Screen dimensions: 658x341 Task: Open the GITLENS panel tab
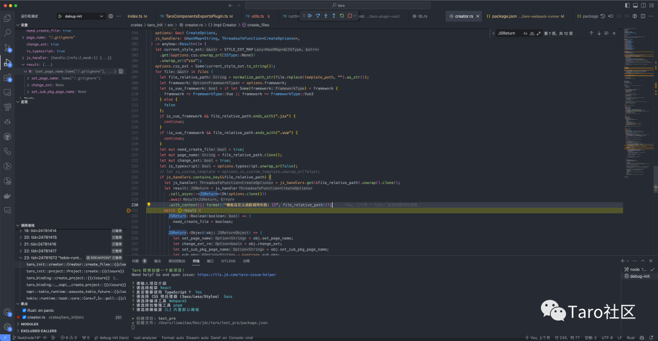coord(228,261)
